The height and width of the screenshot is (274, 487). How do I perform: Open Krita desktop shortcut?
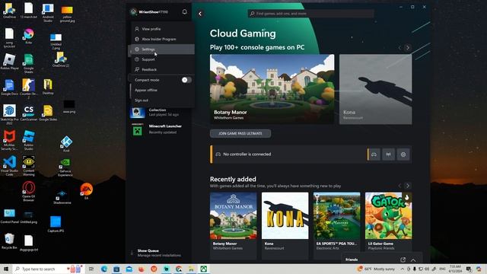click(x=29, y=36)
